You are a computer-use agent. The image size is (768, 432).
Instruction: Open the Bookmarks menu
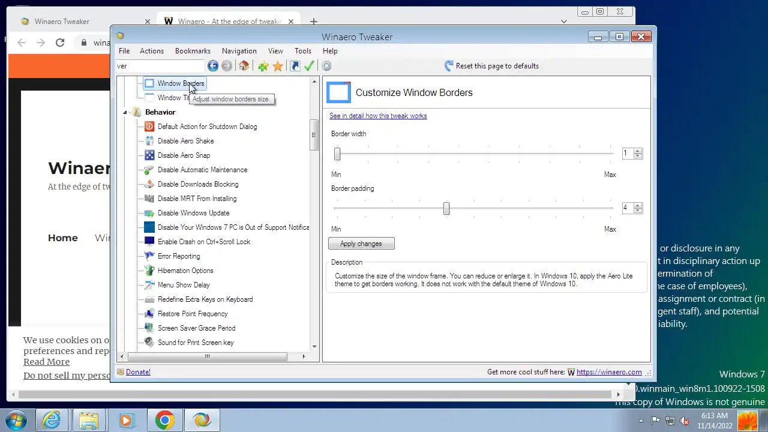(x=193, y=51)
